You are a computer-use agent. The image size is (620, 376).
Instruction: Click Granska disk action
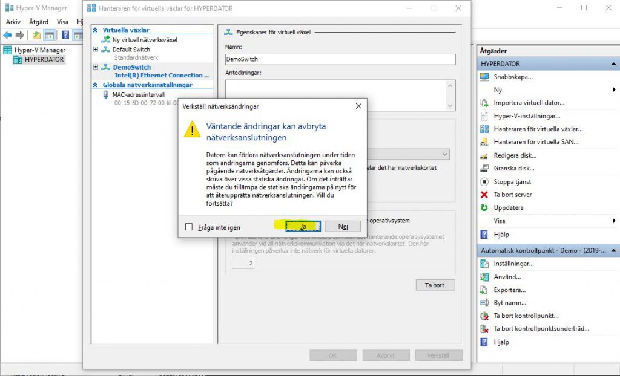pos(513,168)
